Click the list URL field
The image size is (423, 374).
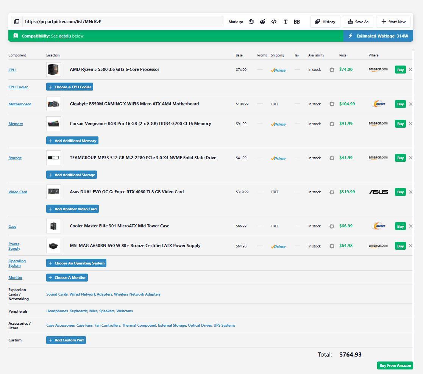pyautogui.click(x=123, y=22)
